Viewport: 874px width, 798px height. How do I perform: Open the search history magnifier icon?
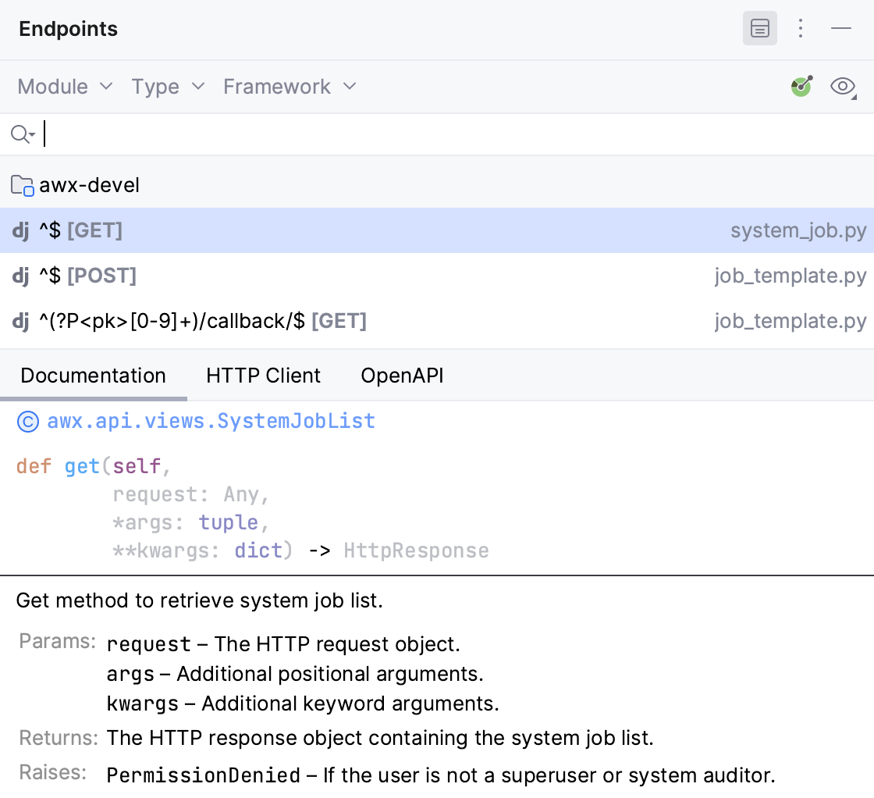23,134
